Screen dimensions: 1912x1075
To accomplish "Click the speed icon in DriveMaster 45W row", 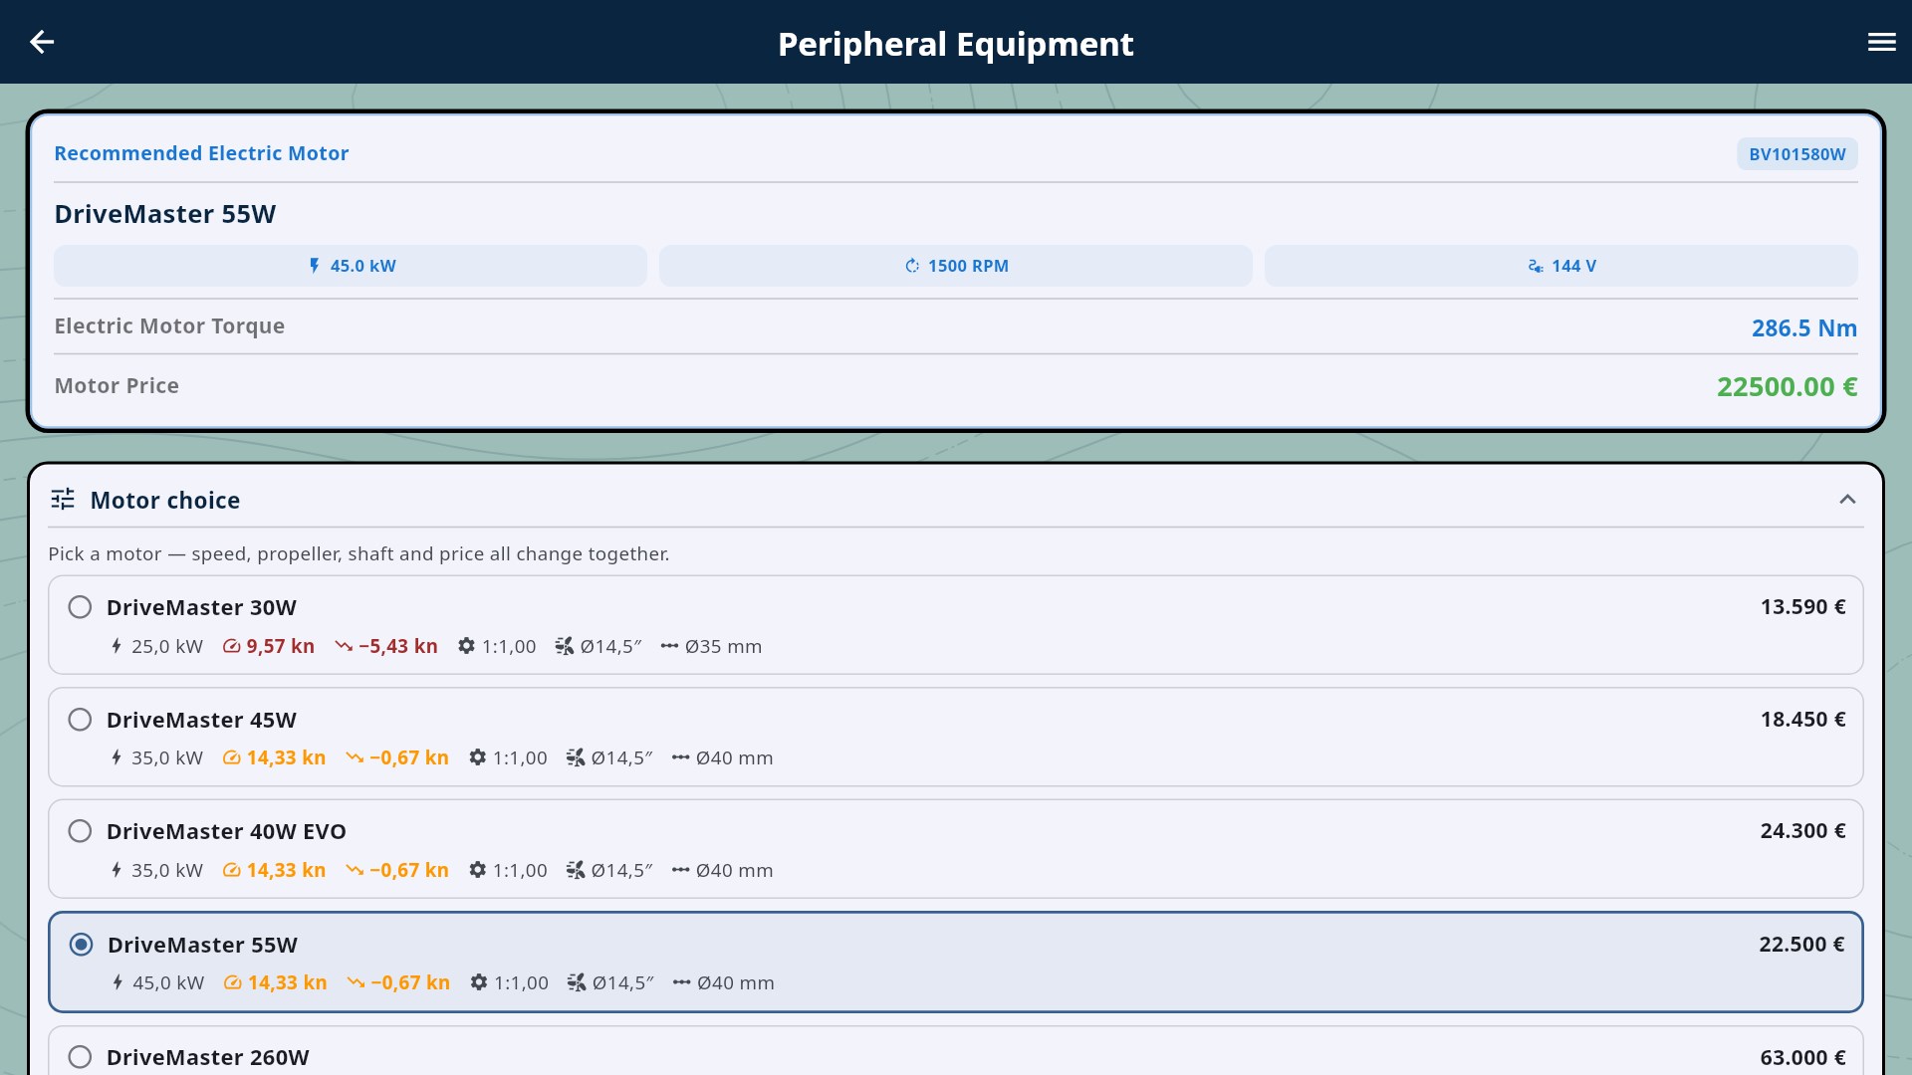I will [232, 757].
